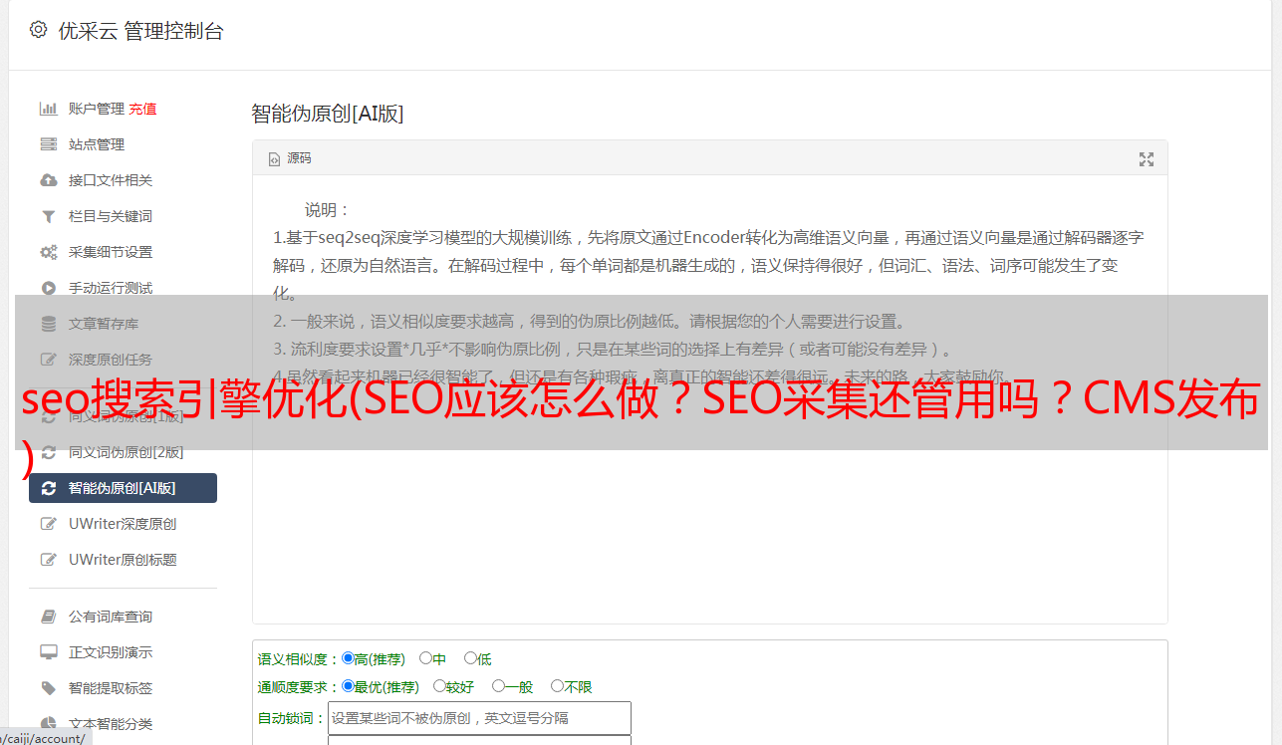
Task: Click the 优采云 管理控制台 header title
Action: tap(141, 31)
